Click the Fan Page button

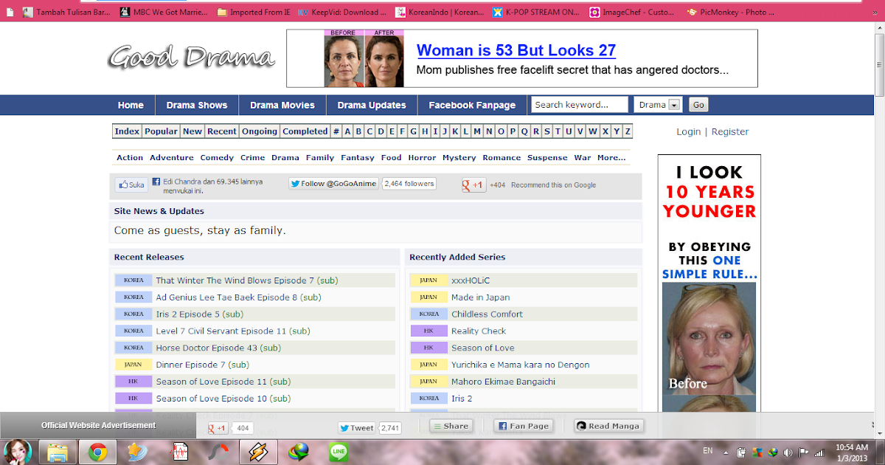(523, 426)
